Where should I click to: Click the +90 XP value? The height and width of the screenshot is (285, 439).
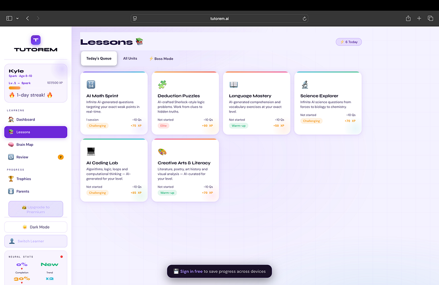pyautogui.click(x=207, y=125)
